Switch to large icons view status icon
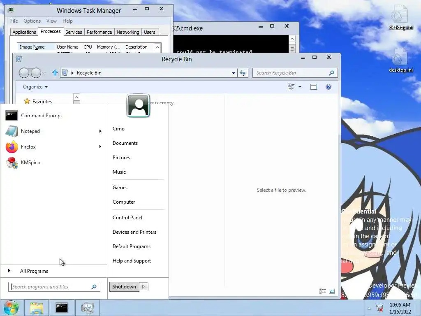This screenshot has height=316, width=421. tap(332, 291)
